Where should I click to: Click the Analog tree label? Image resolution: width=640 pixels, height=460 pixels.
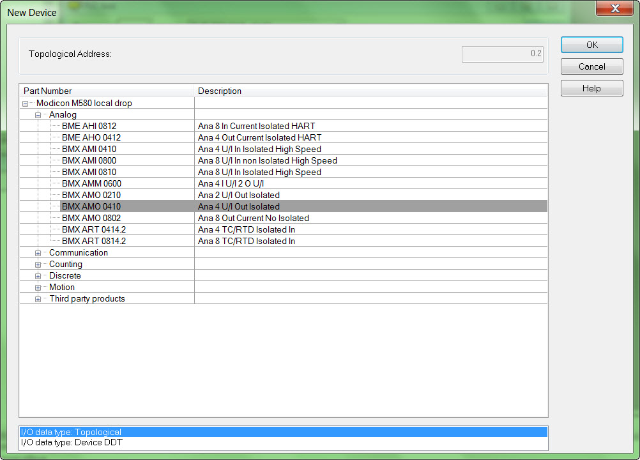pyautogui.click(x=63, y=115)
